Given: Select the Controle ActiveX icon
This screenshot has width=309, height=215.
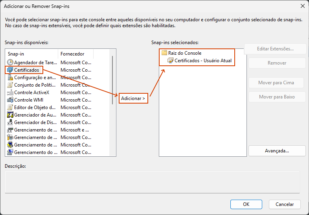Looking at the screenshot, I should tap(10, 93).
